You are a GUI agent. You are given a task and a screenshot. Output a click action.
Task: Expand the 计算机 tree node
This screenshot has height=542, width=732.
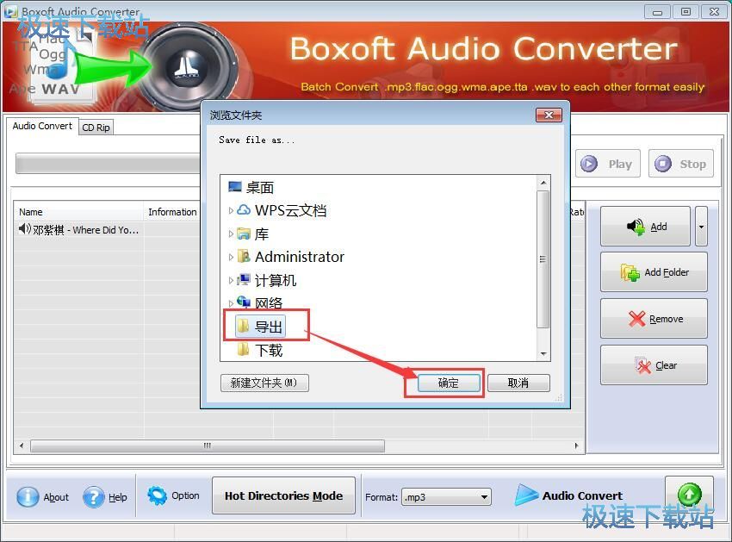point(231,280)
